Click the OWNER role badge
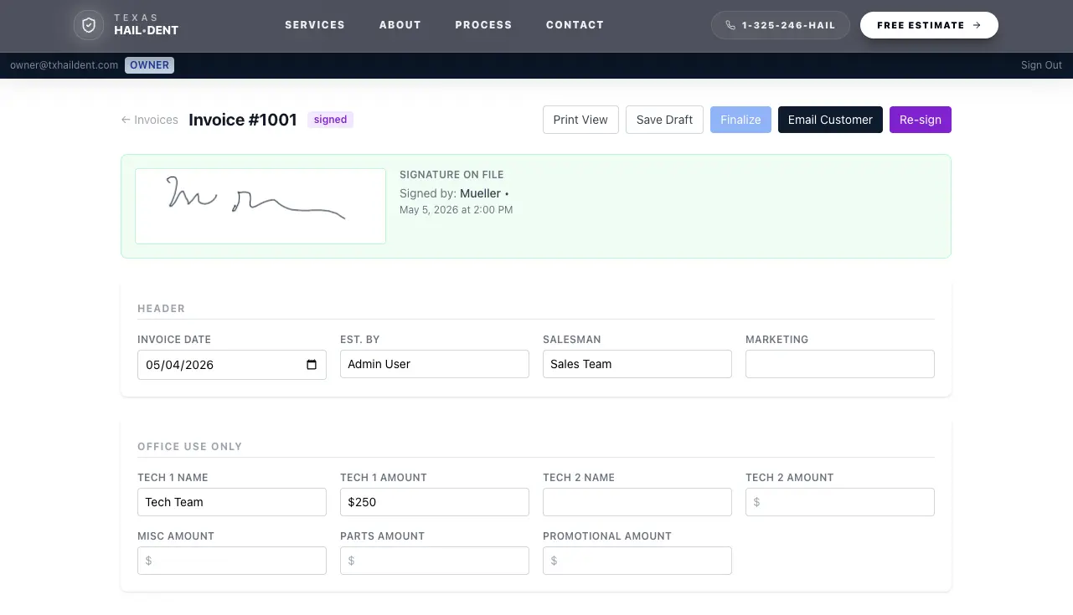 (150, 65)
